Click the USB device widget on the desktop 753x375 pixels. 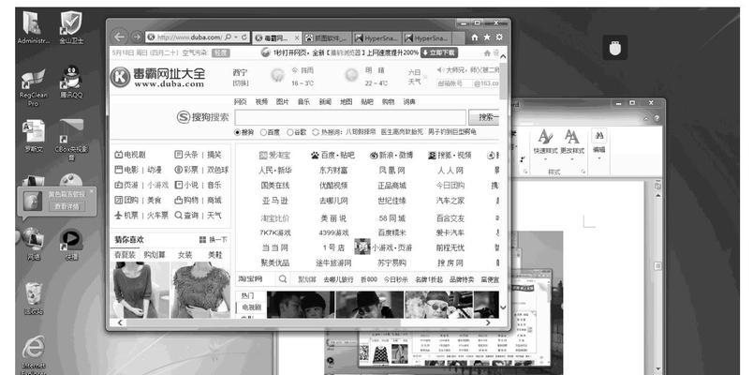pos(615,48)
